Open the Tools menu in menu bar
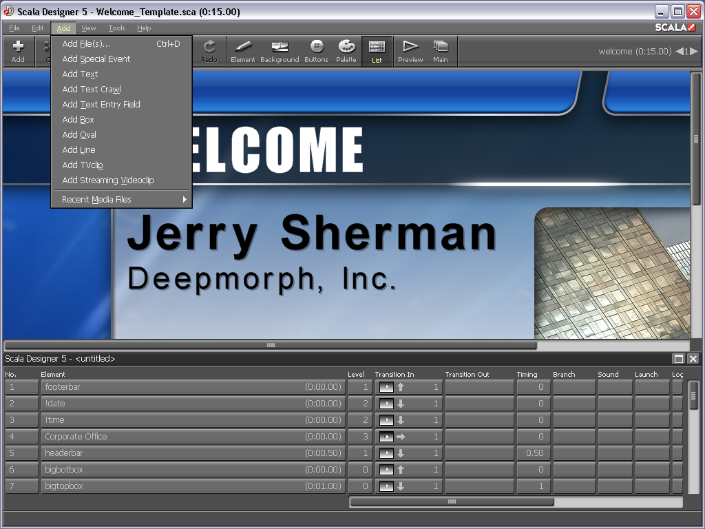705x529 pixels. pos(116,28)
